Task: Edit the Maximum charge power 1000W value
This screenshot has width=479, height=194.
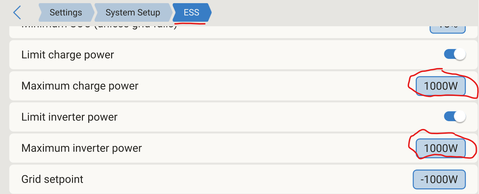Action: [441, 86]
